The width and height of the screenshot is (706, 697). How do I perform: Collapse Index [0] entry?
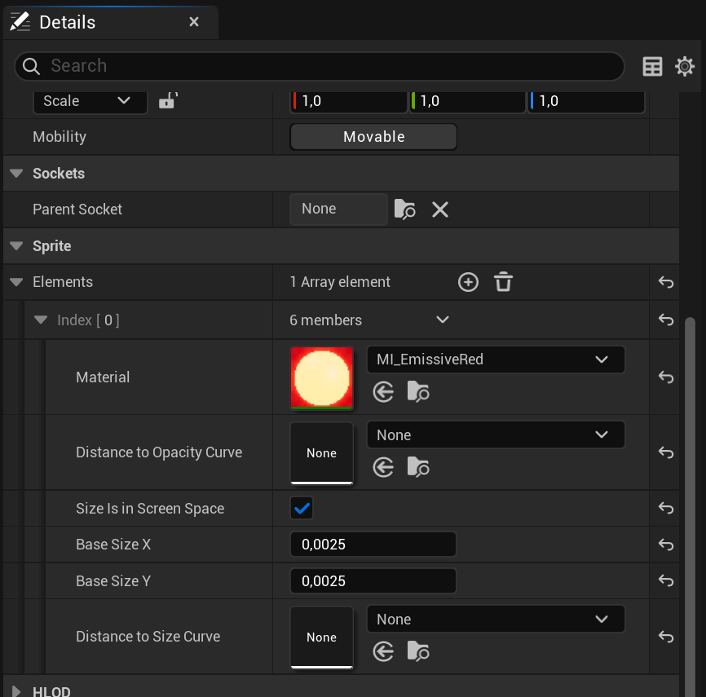pyautogui.click(x=41, y=320)
